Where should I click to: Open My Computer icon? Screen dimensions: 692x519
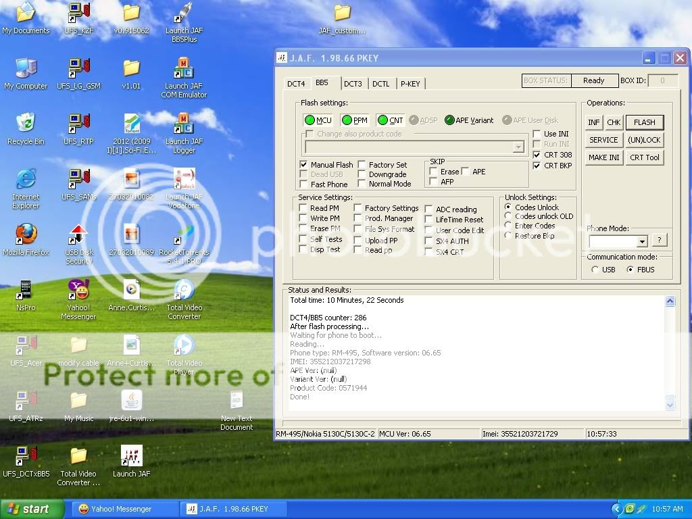(x=26, y=73)
